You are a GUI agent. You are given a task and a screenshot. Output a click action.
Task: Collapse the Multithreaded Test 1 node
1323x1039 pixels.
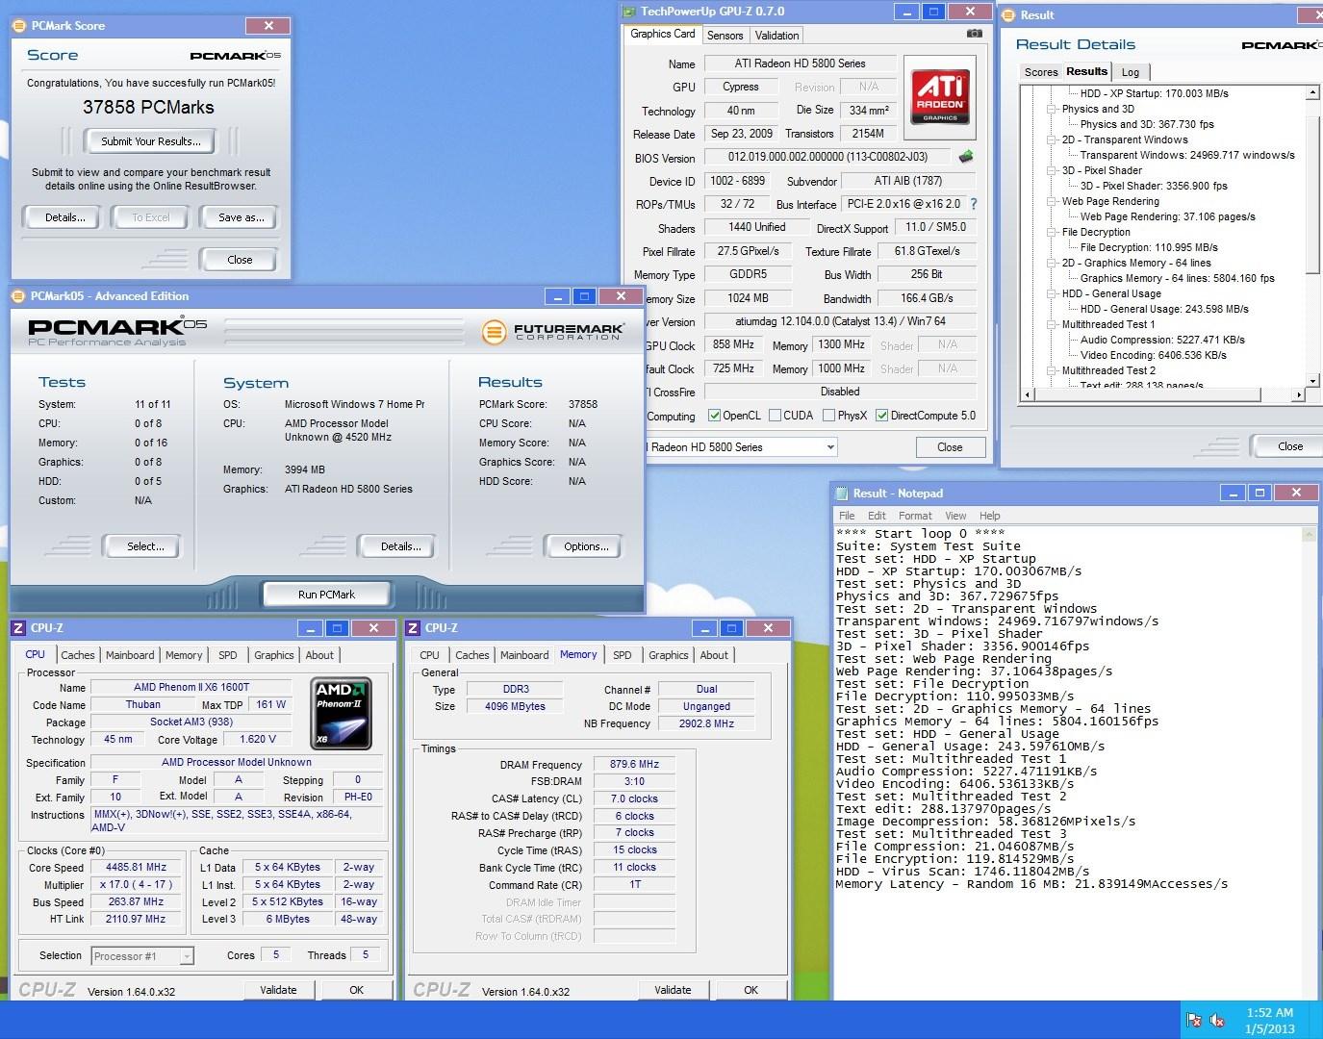tap(1052, 324)
